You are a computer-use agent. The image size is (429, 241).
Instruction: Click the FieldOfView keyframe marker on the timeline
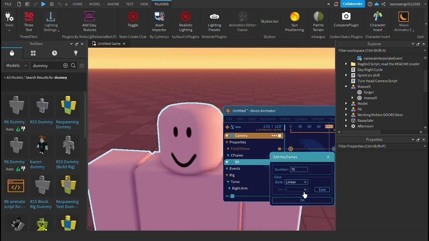click(291, 149)
